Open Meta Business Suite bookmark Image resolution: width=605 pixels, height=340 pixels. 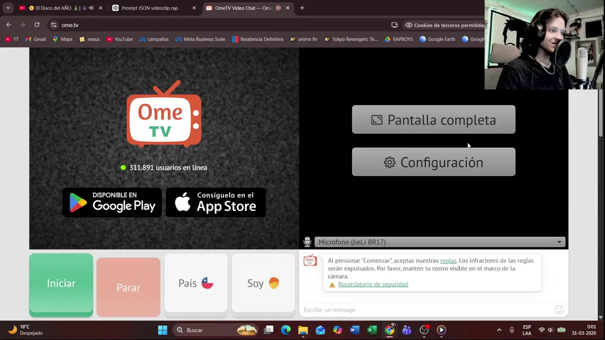tap(200, 39)
